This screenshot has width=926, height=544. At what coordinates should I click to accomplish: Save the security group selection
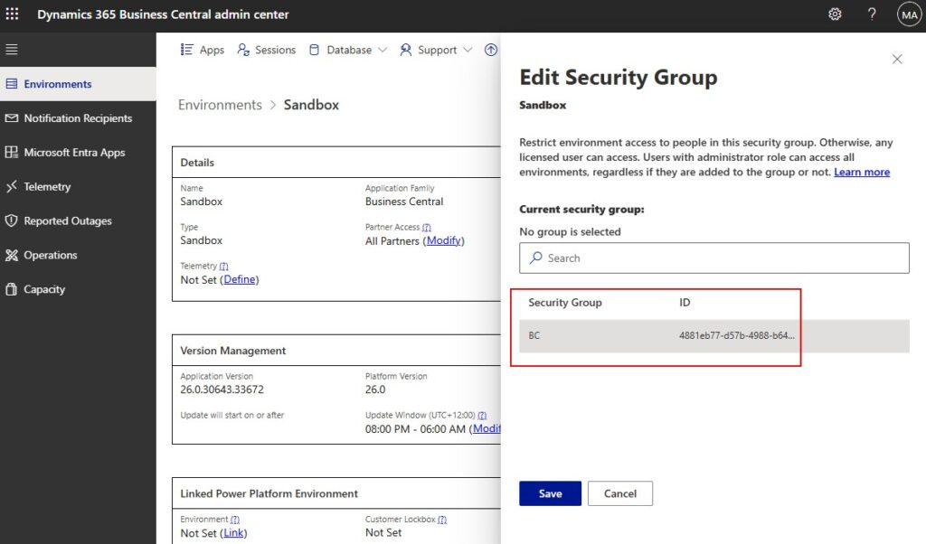(x=550, y=493)
